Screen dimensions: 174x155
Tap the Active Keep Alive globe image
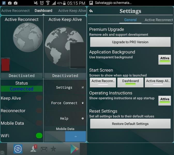(x=64, y=47)
